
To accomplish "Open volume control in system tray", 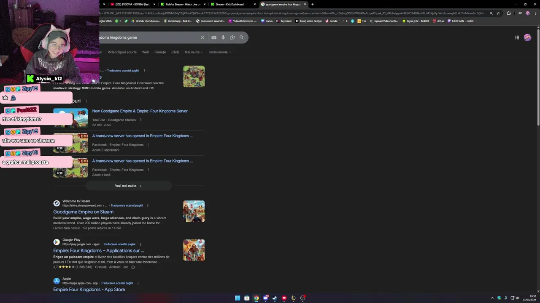I will (x=518, y=298).
